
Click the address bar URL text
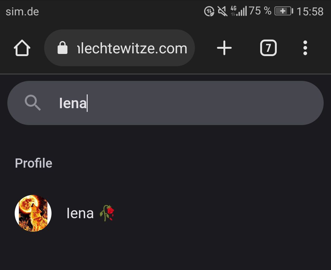point(132,48)
